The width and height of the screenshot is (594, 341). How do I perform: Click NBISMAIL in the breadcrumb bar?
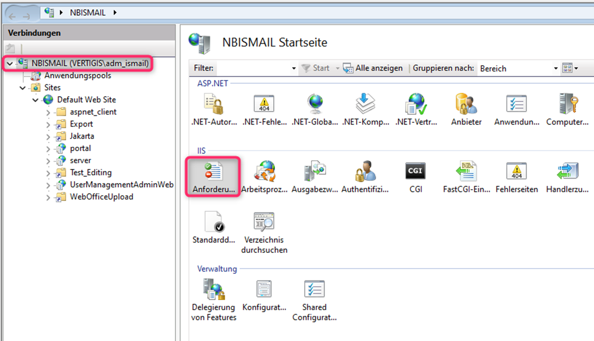click(88, 12)
